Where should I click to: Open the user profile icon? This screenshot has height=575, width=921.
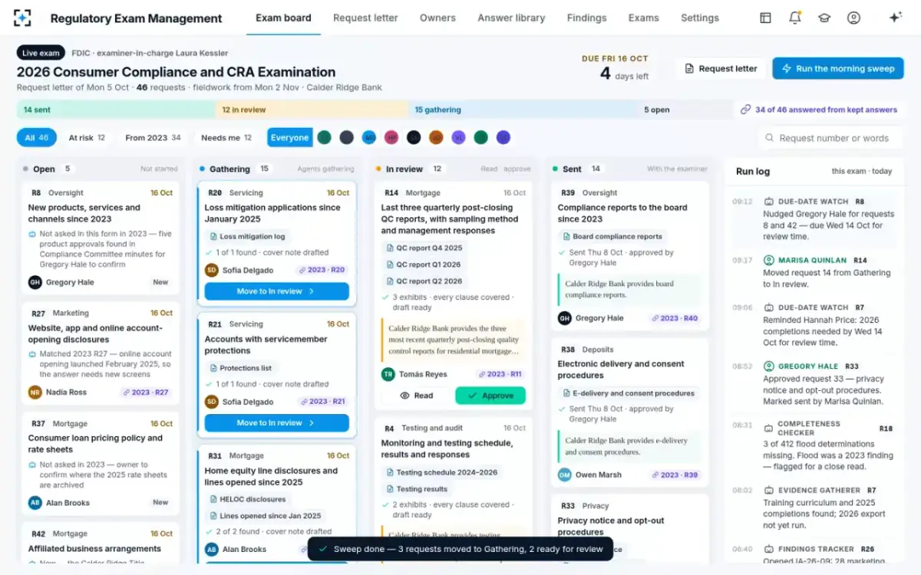(853, 18)
